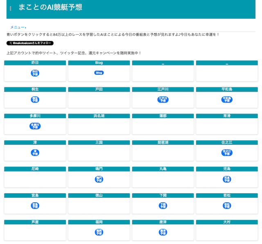Click the @makotoaicom follow button
The height and width of the screenshot is (244, 262).
30,43
